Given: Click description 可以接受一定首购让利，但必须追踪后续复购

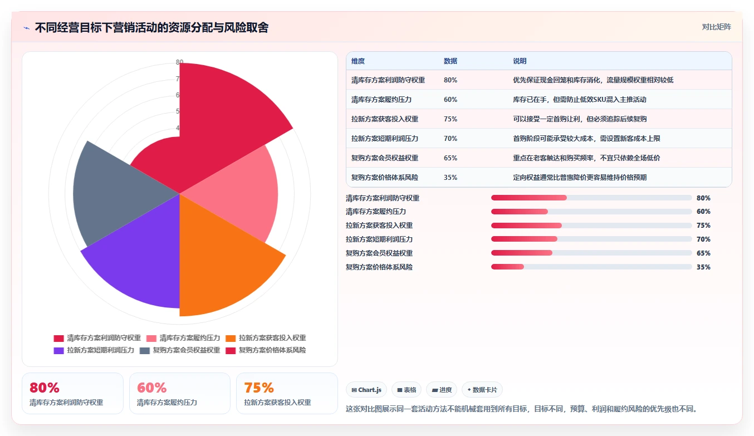Looking at the screenshot, I should tap(580, 119).
